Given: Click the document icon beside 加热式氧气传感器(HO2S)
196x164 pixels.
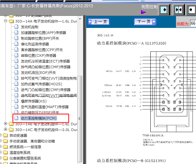Looking at the screenshot, I should point(16,84).
